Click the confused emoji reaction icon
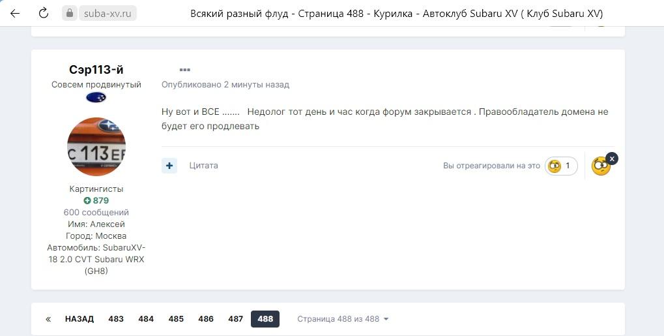Viewport: 664px width, 336px height. (600, 166)
